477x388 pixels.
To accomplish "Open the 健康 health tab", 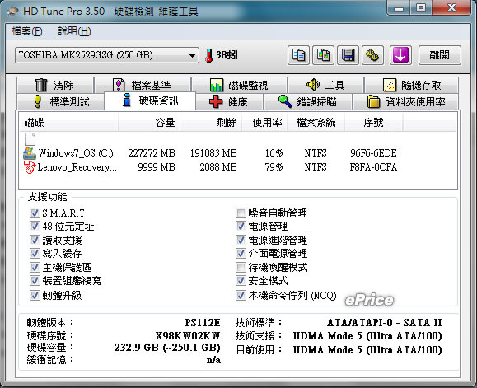I will (x=229, y=101).
